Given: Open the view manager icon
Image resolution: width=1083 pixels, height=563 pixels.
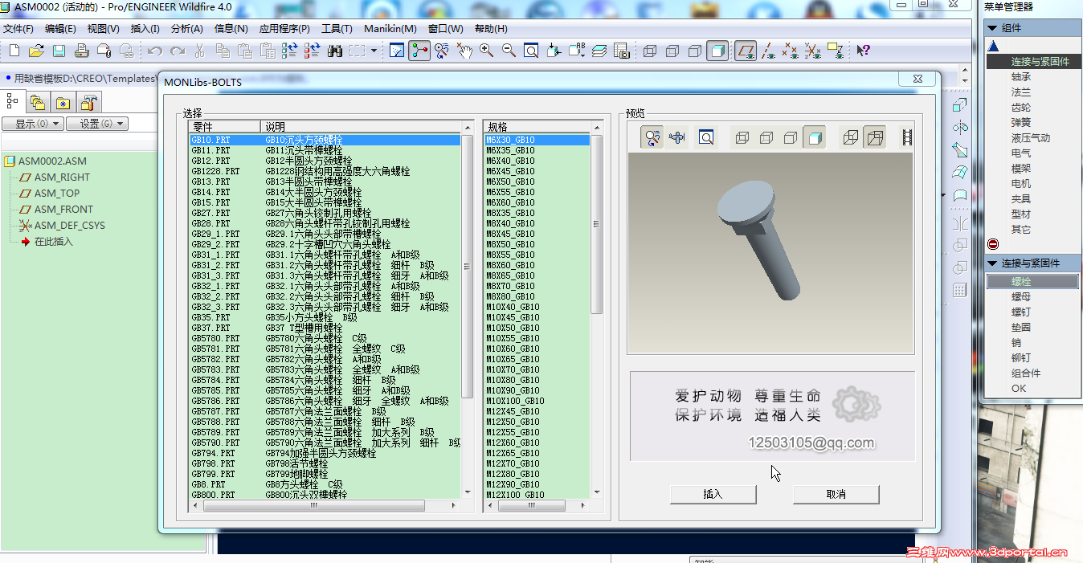Looking at the screenshot, I should tap(622, 51).
